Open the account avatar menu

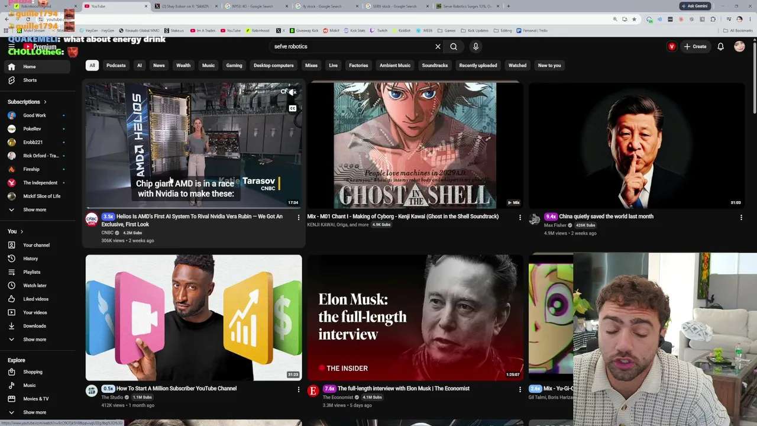coord(739,47)
